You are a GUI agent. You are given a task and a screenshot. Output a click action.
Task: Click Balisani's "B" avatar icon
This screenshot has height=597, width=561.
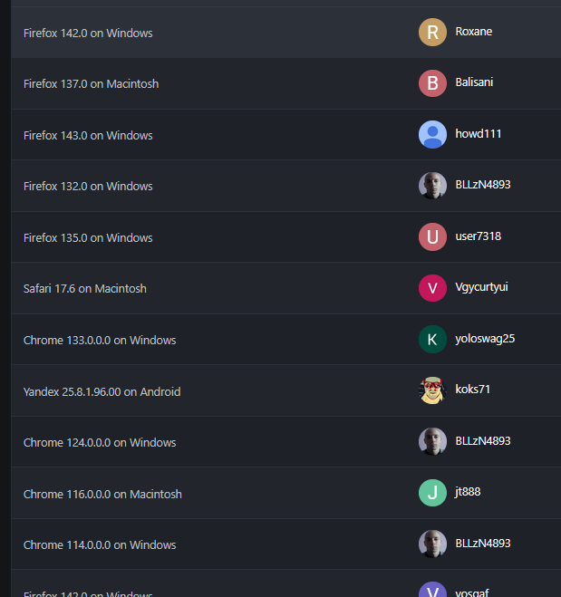click(432, 83)
